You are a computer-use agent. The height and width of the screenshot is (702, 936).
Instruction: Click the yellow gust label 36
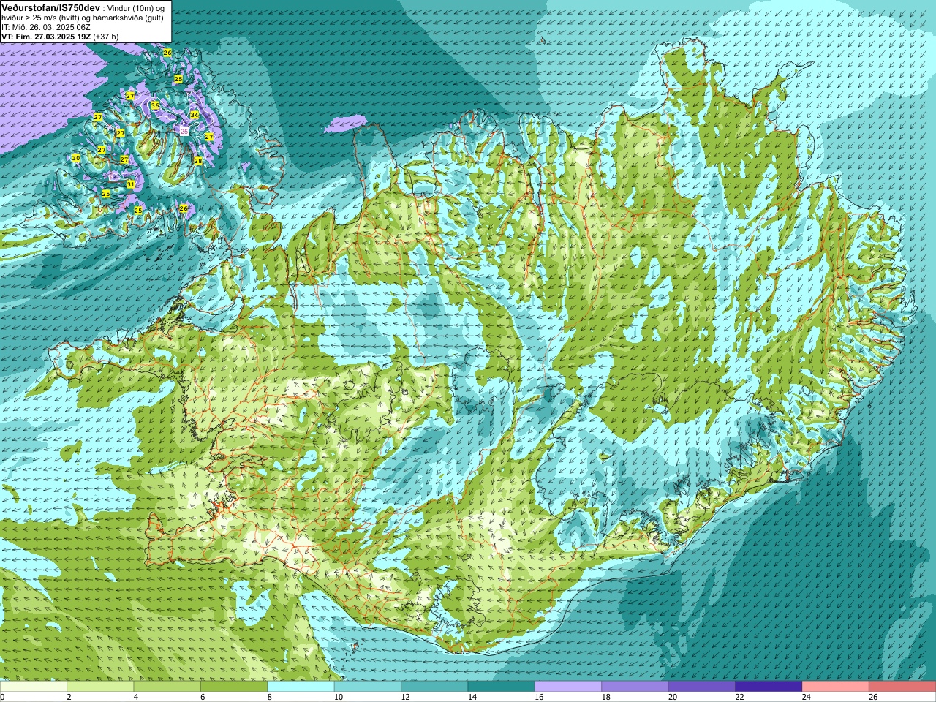[x=155, y=105]
